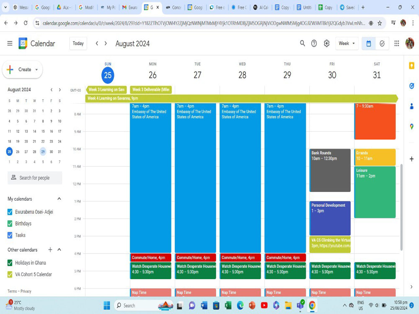The width and height of the screenshot is (419, 314).
Task: Bookmark this page star icon
Action: (x=380, y=23)
